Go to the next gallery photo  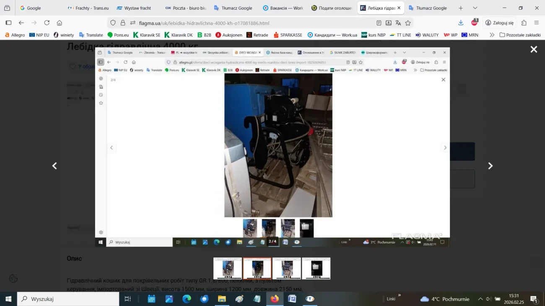point(490,166)
